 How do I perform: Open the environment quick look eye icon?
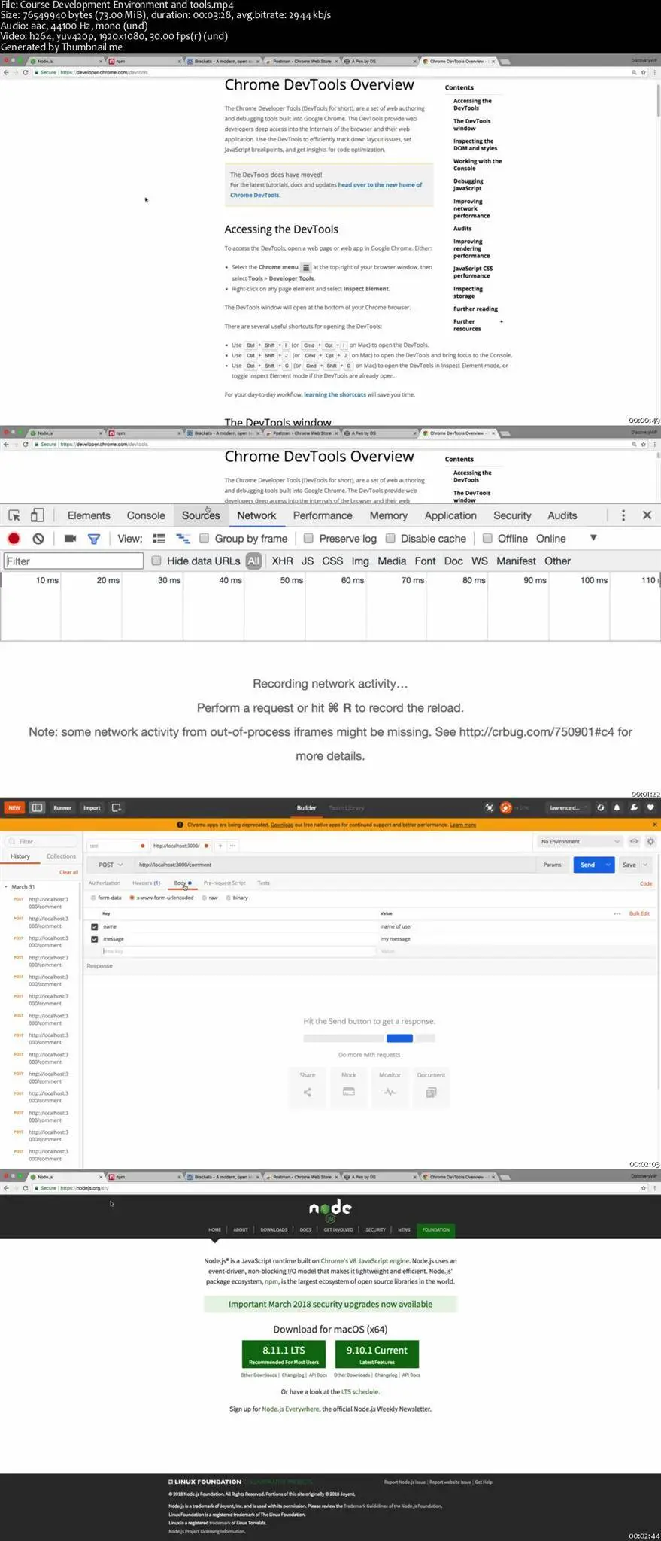coord(634,841)
